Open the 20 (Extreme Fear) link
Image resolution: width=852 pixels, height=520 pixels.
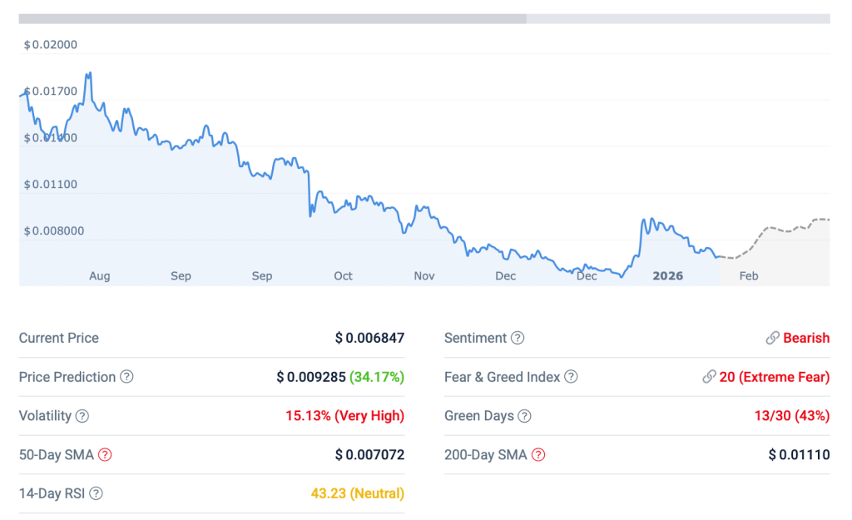774,377
